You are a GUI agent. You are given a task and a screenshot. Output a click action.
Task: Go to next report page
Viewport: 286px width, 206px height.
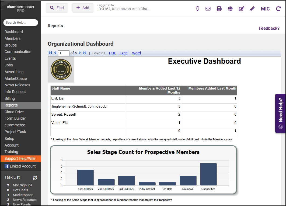coord(80,53)
